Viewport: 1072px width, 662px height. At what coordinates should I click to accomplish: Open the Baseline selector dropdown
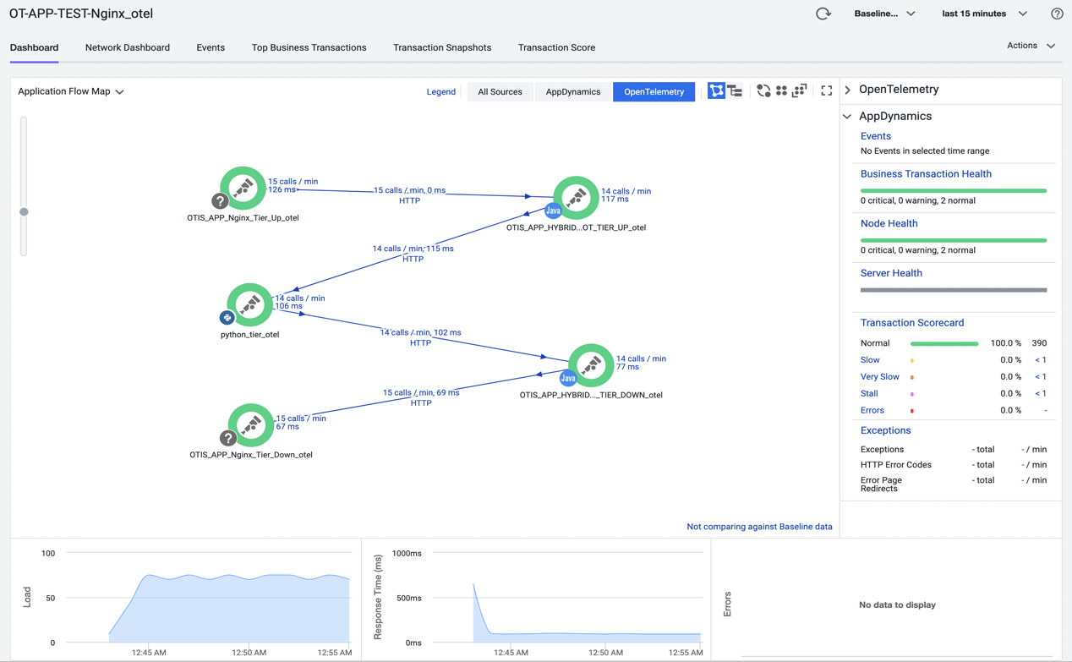884,14
